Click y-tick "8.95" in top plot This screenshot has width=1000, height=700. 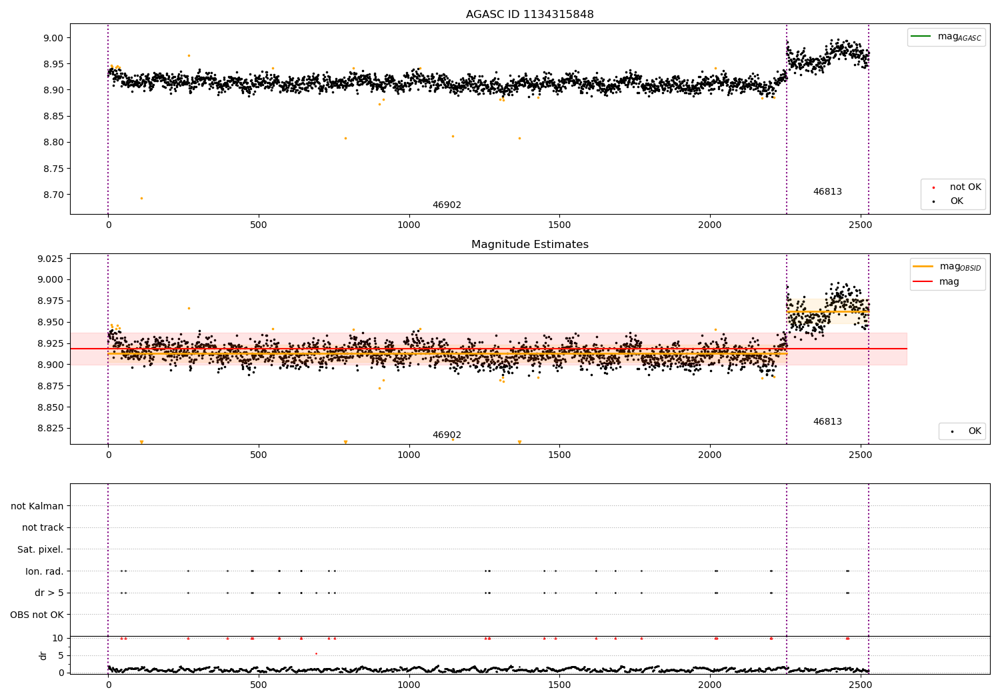(52, 64)
